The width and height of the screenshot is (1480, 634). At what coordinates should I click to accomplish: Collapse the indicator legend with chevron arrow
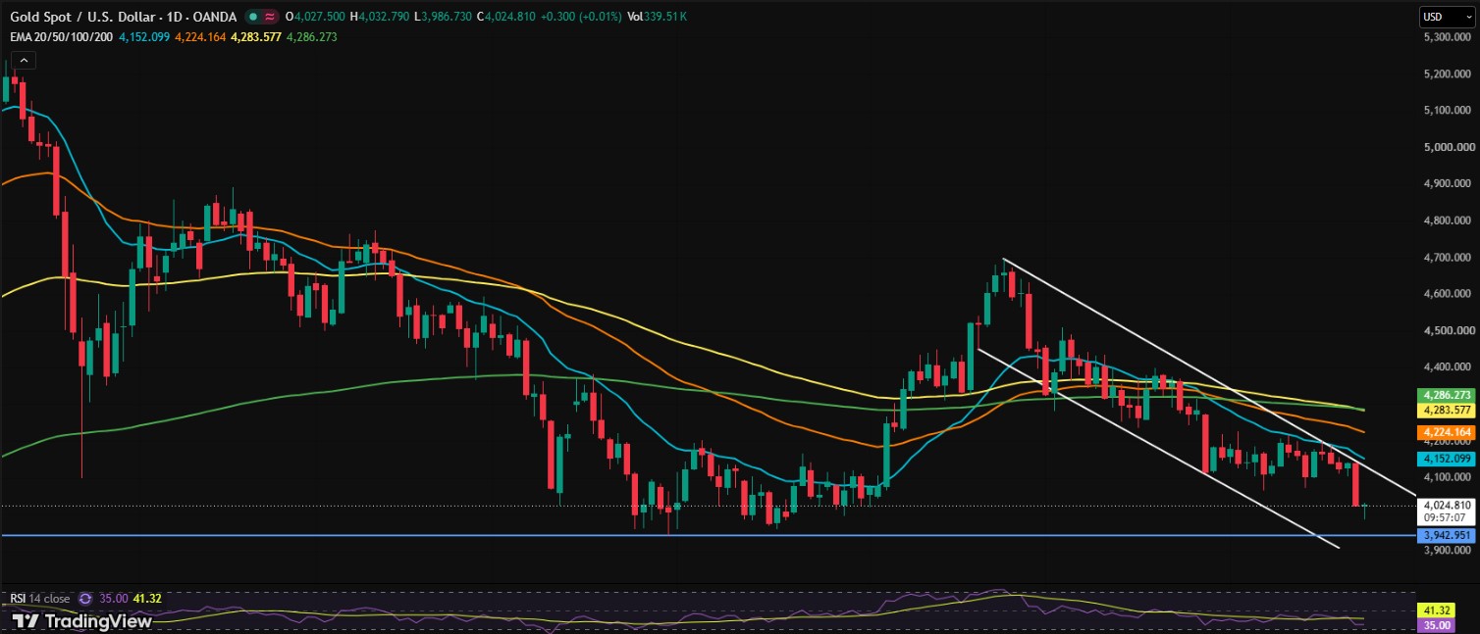coord(24,61)
